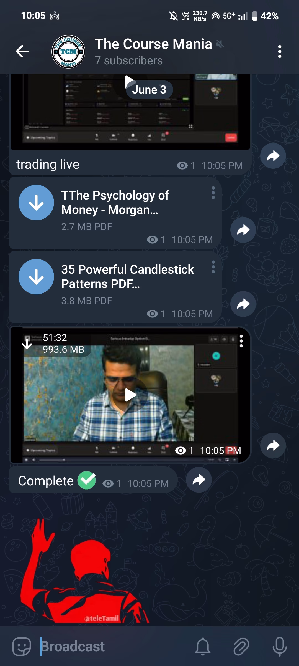Play the 51:32 video

(x=130, y=395)
